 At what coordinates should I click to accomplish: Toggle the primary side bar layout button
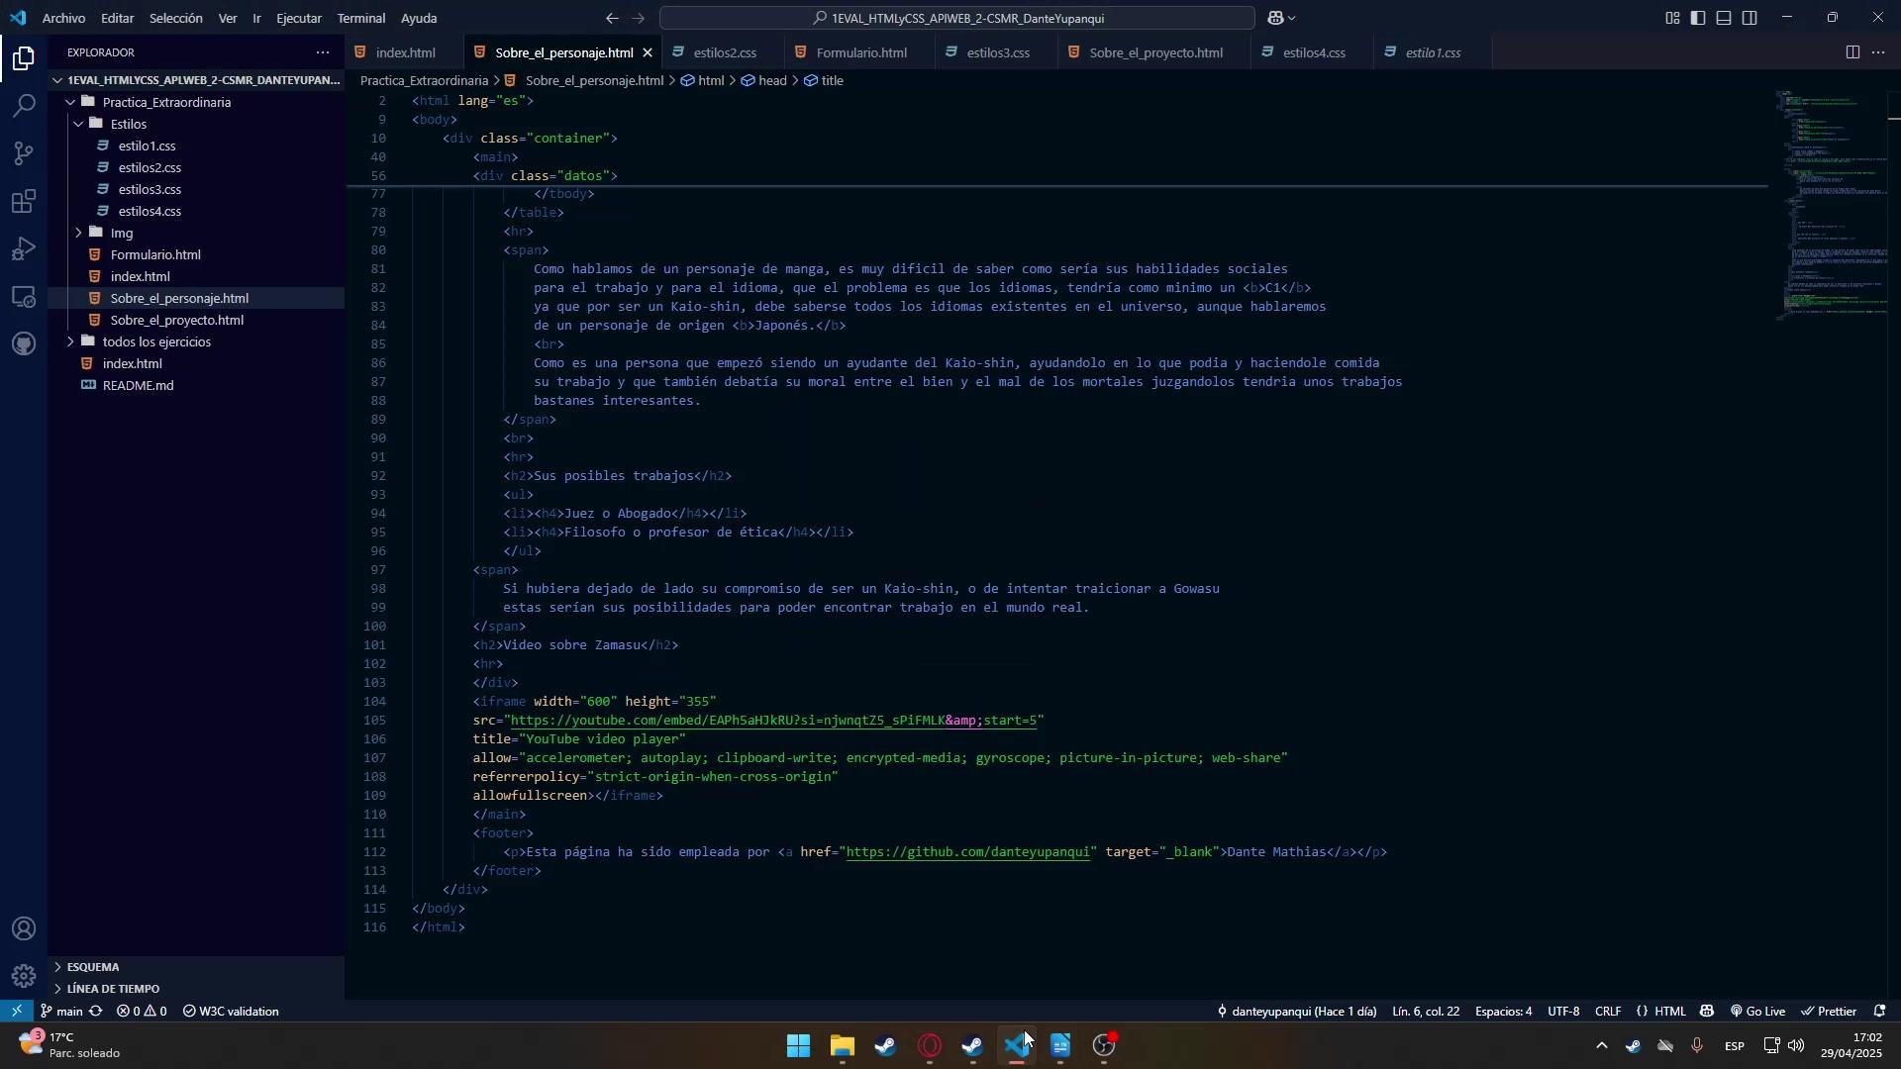tap(1698, 18)
